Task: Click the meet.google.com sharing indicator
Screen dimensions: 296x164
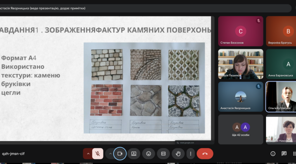Action: (194, 143)
